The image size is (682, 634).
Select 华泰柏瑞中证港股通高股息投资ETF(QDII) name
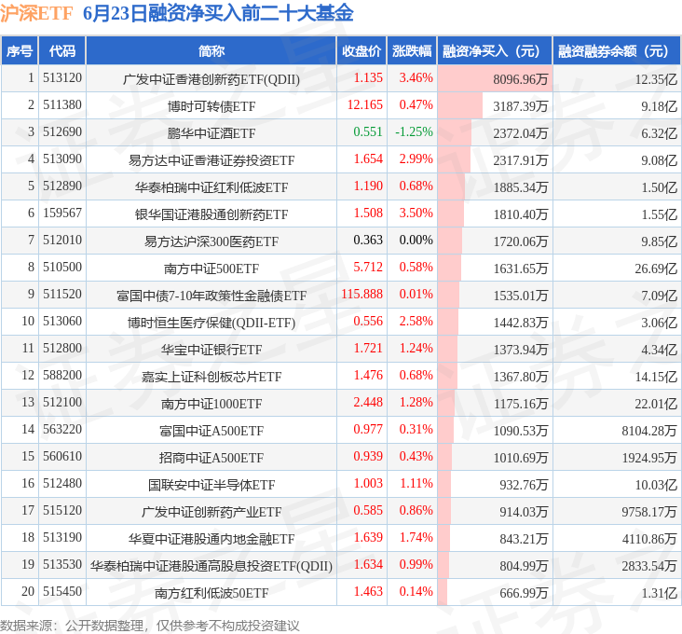[211, 566]
